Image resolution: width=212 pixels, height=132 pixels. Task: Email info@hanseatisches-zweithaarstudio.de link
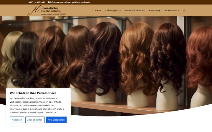(x=70, y=2)
